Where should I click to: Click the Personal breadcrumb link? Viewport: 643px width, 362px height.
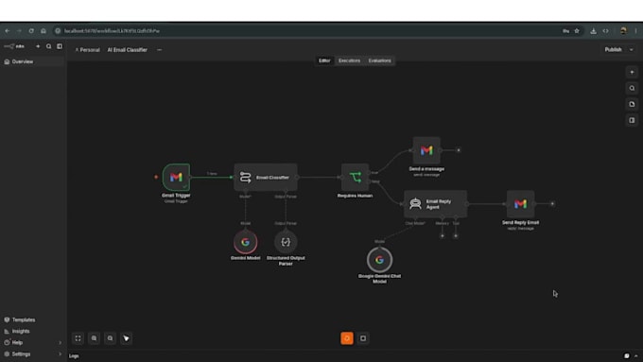[x=88, y=49]
